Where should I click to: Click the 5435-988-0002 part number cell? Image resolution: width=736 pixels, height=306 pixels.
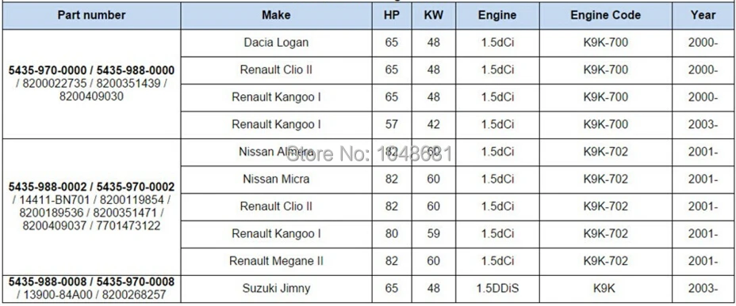click(91, 207)
